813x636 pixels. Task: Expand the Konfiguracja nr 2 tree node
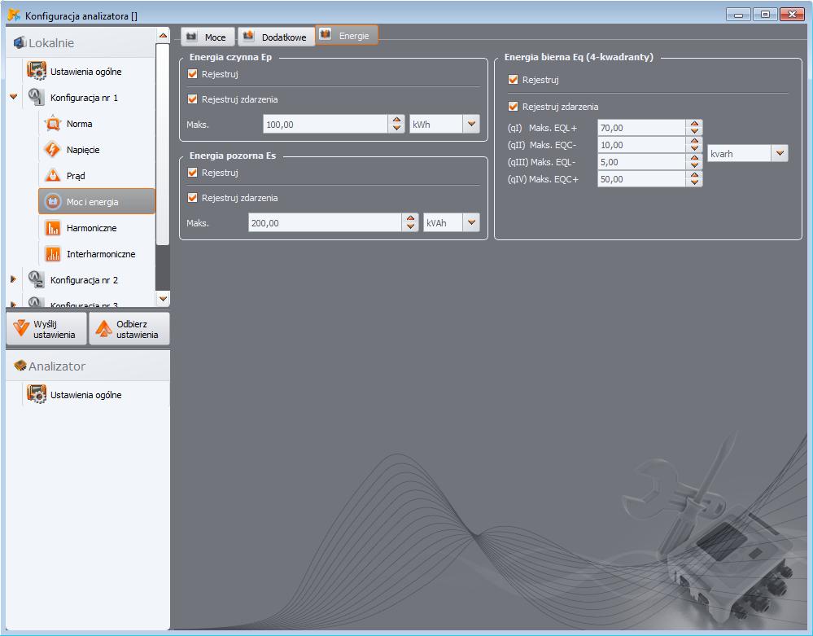click(x=14, y=279)
